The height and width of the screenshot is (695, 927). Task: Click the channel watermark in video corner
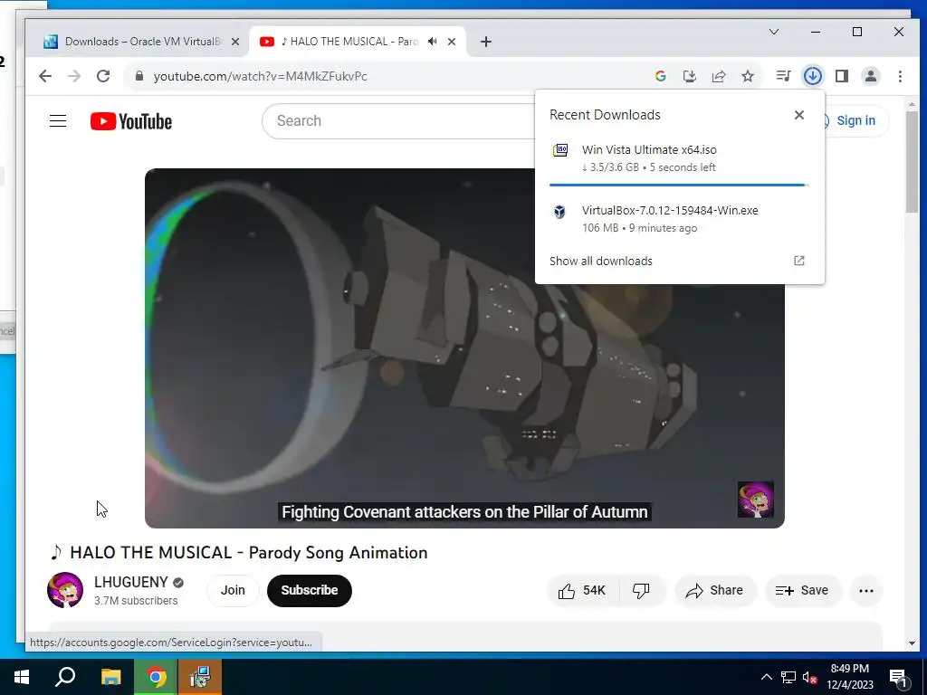tap(756, 500)
